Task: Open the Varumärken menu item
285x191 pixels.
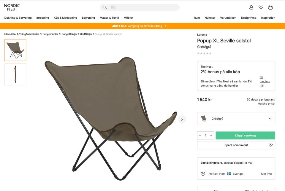Action: coord(228,18)
